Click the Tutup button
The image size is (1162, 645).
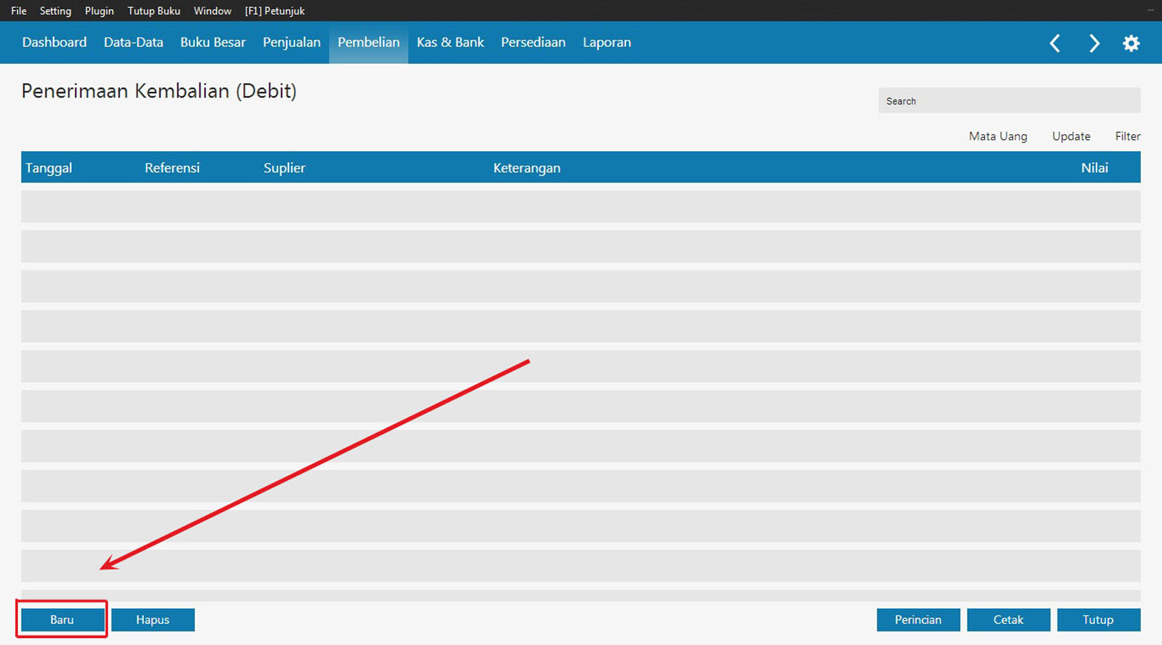pyautogui.click(x=1099, y=620)
